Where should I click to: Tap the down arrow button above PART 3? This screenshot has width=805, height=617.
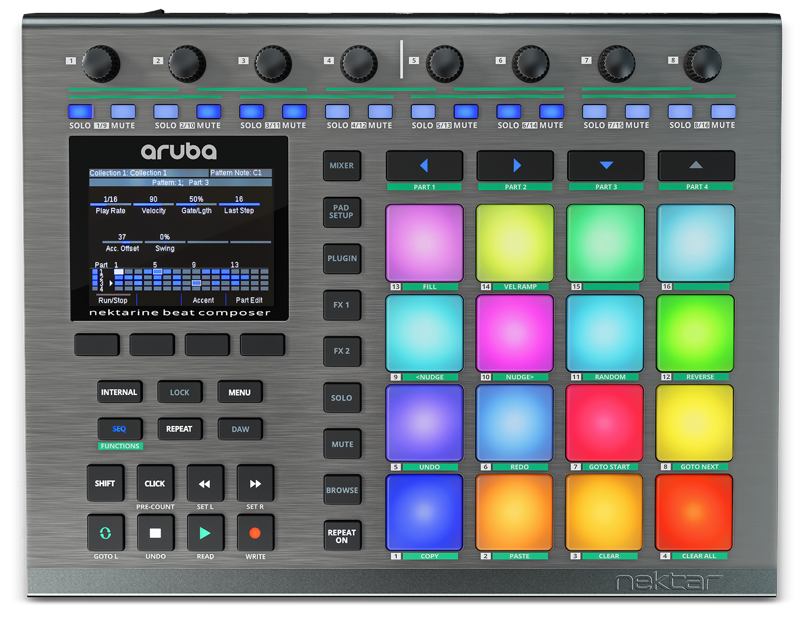tap(606, 166)
